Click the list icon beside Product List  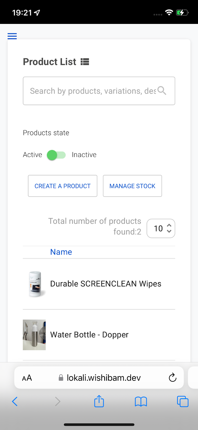click(x=85, y=62)
